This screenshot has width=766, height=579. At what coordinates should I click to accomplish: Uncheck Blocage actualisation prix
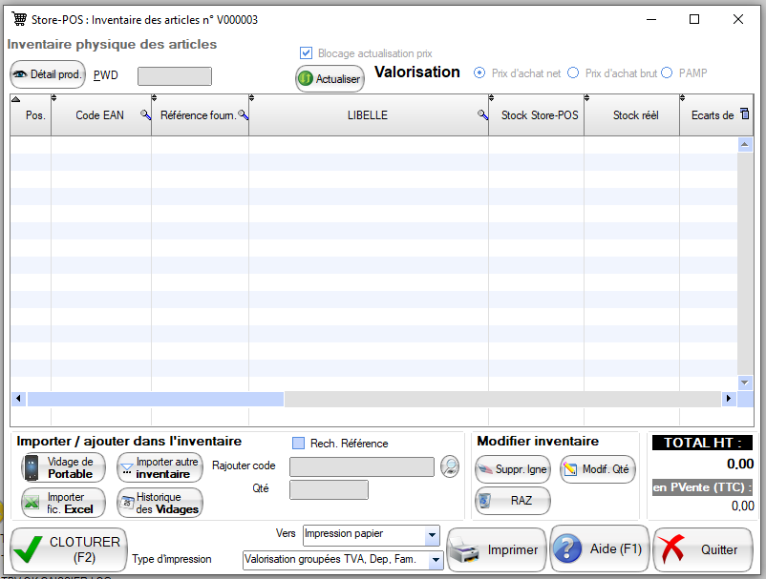point(307,53)
